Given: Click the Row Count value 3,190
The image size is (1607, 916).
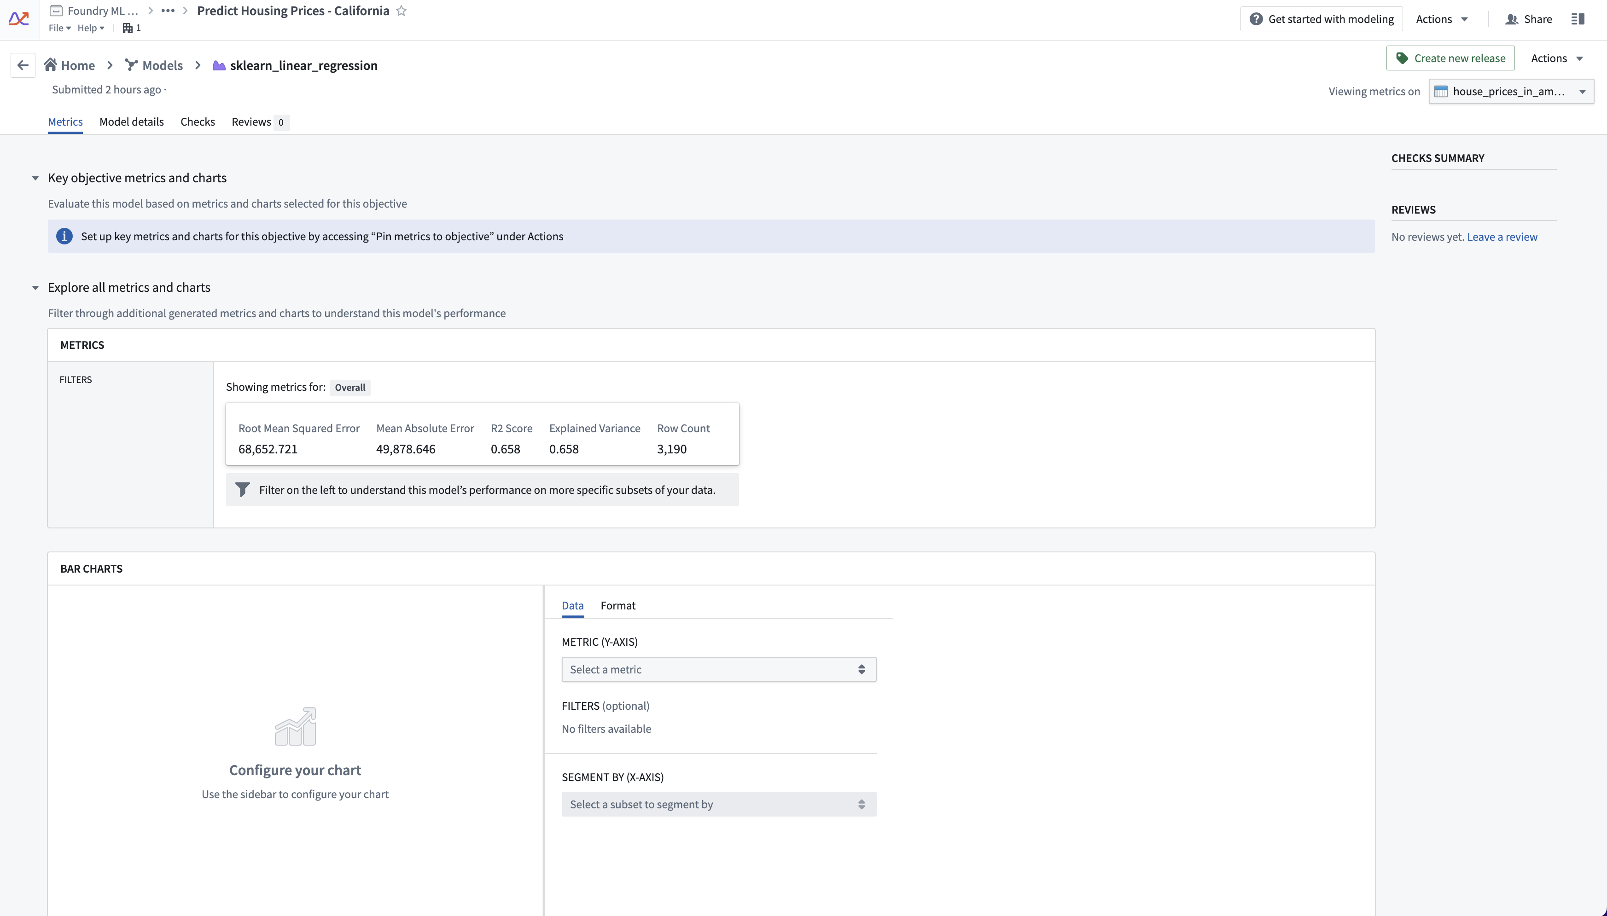Looking at the screenshot, I should pyautogui.click(x=672, y=448).
